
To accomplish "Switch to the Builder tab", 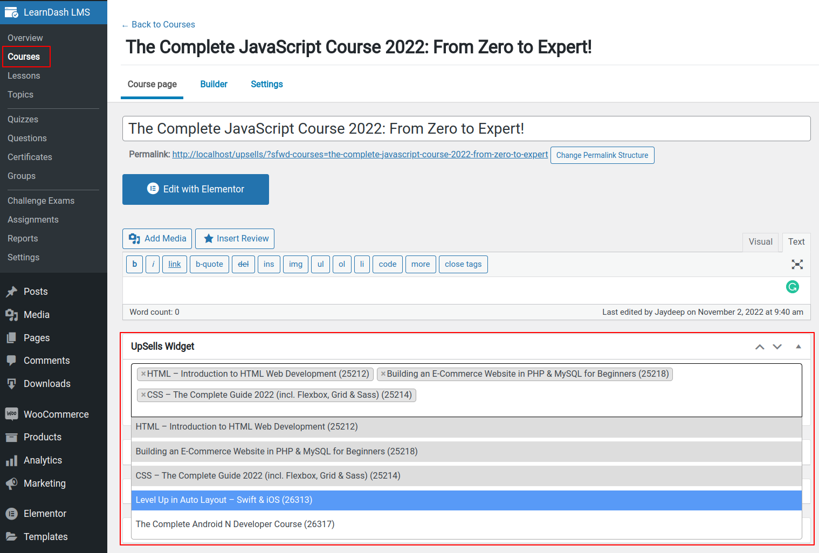I will 214,84.
